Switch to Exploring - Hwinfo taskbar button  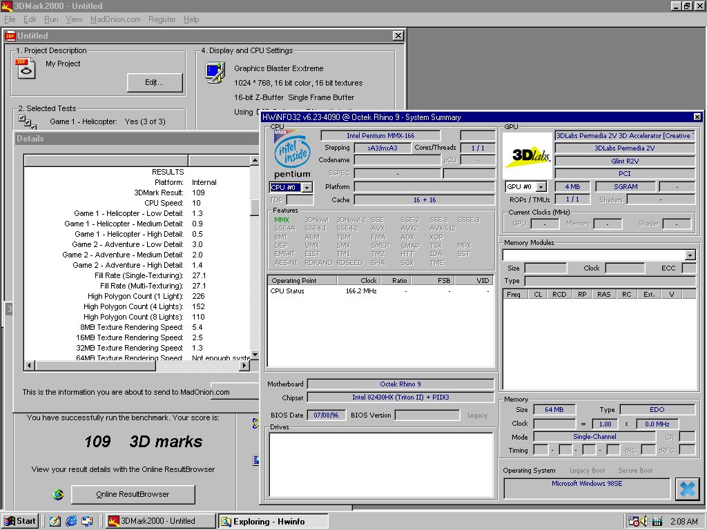tap(273, 522)
